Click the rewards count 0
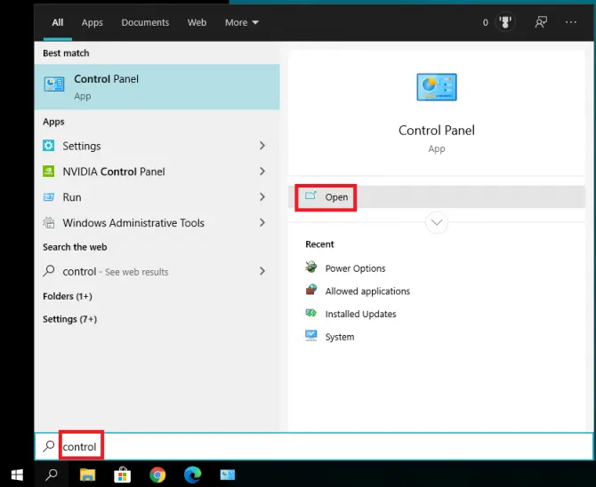Image resolution: width=596 pixels, height=487 pixels. coord(486,22)
